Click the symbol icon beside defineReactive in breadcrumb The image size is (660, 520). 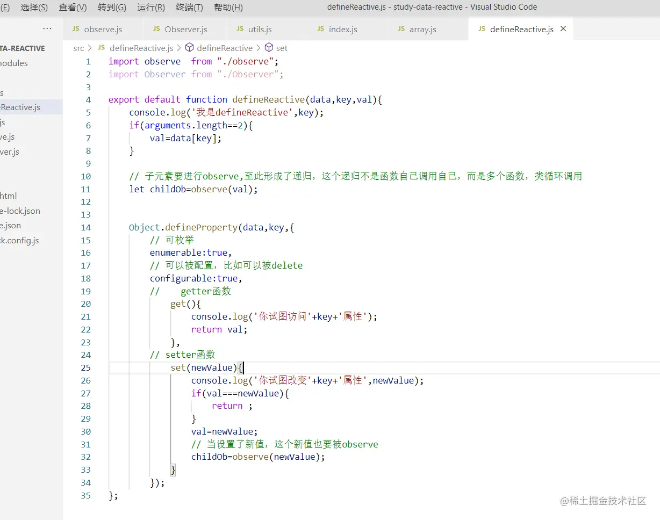(188, 48)
